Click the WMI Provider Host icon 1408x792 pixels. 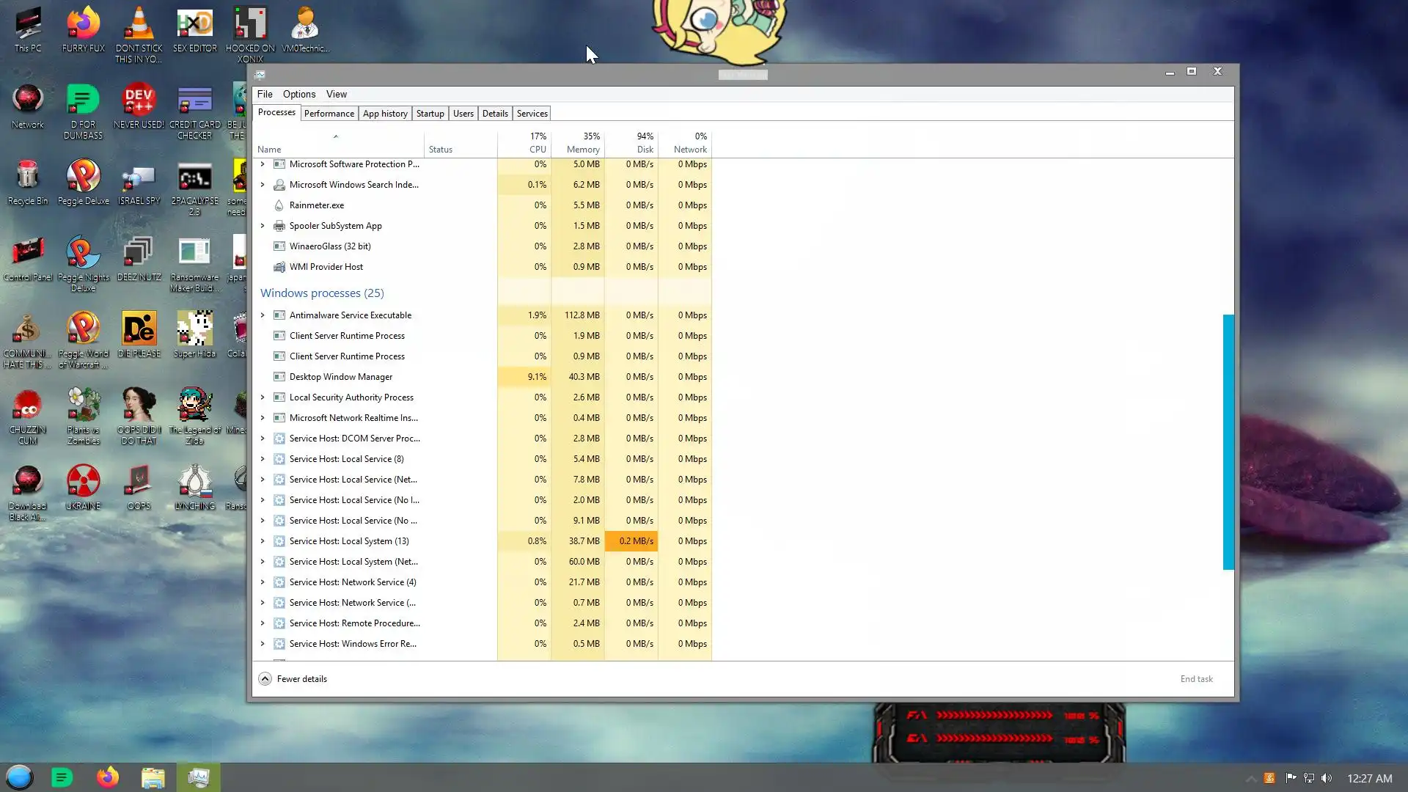279,267
